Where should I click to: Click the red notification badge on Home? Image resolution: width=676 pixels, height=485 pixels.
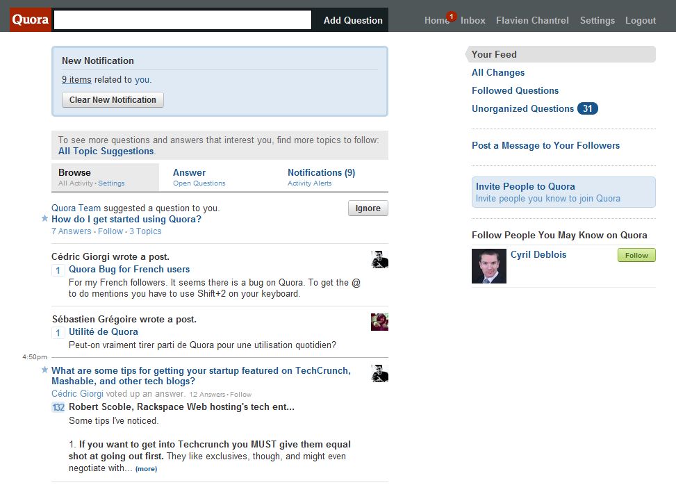pyautogui.click(x=452, y=17)
